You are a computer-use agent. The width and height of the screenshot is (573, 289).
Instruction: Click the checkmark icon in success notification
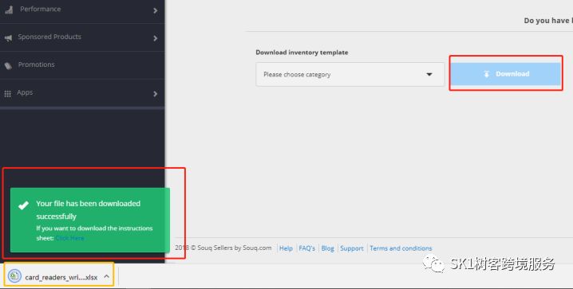[23, 205]
